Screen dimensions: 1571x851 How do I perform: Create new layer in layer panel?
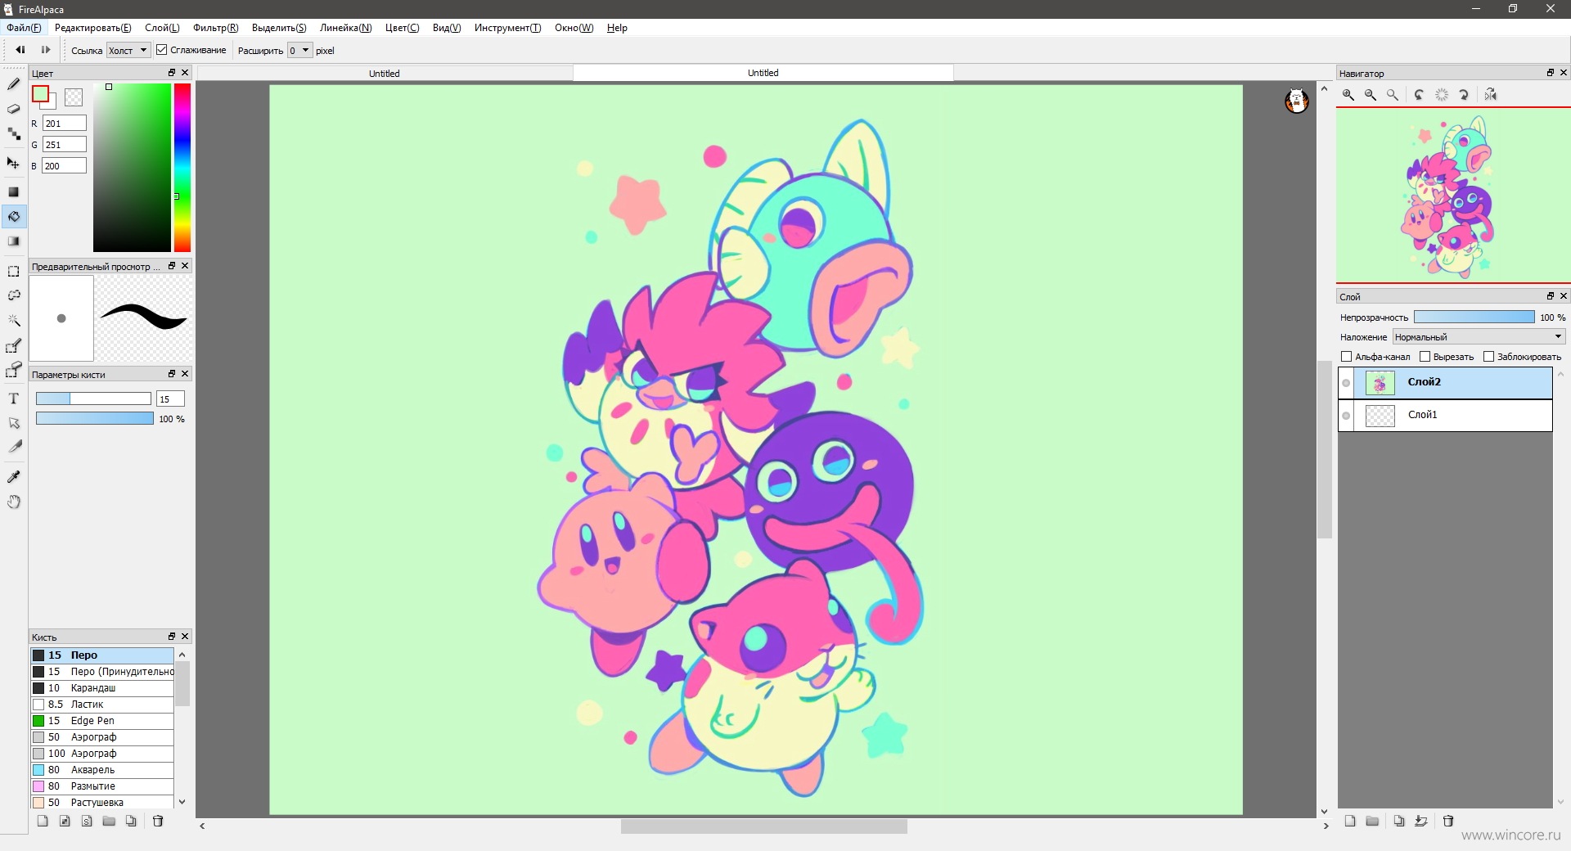click(x=1350, y=821)
